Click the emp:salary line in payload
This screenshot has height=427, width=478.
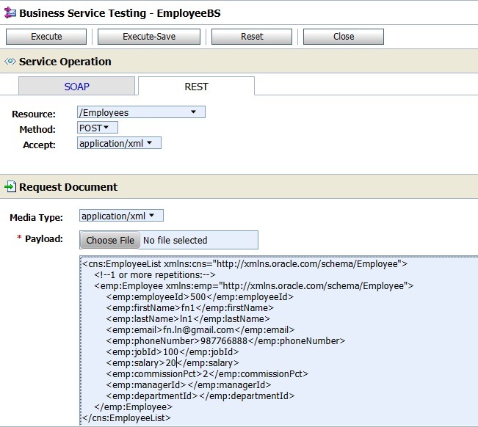click(171, 363)
